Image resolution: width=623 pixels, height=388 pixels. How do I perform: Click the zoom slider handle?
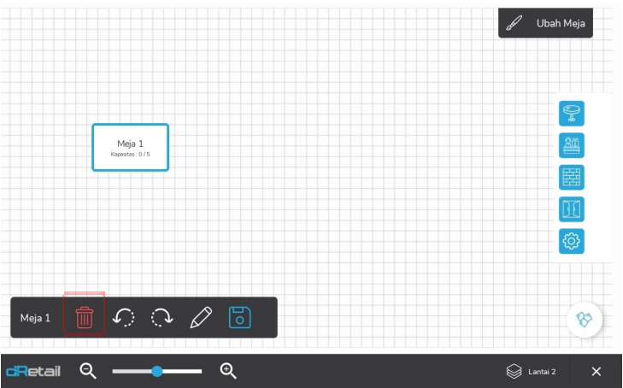tap(157, 371)
